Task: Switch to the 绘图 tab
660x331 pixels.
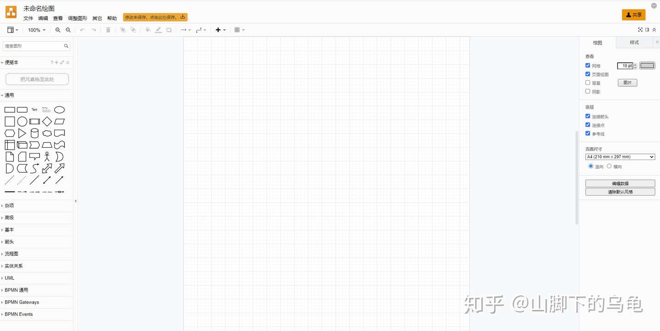Action: coord(598,43)
